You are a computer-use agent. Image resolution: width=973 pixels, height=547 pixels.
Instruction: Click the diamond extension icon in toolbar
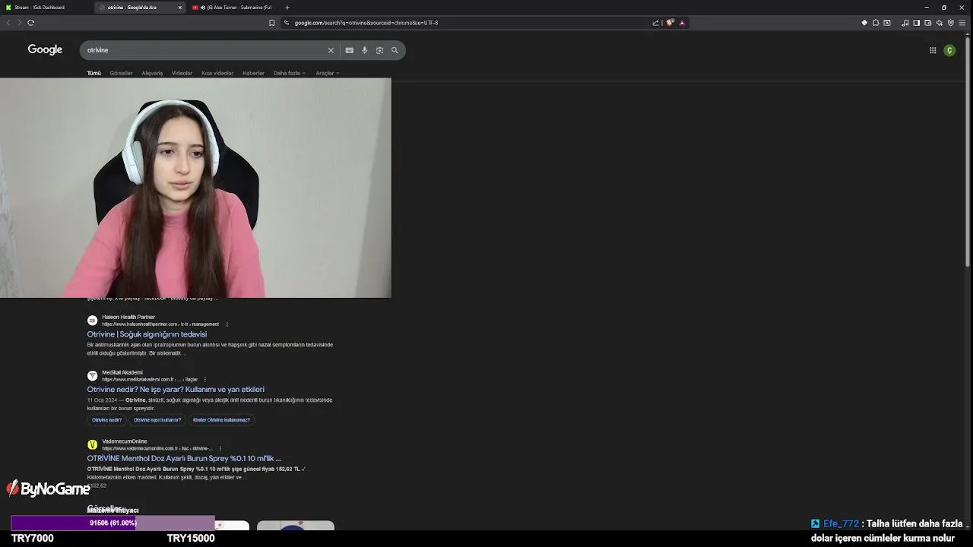[x=864, y=23]
